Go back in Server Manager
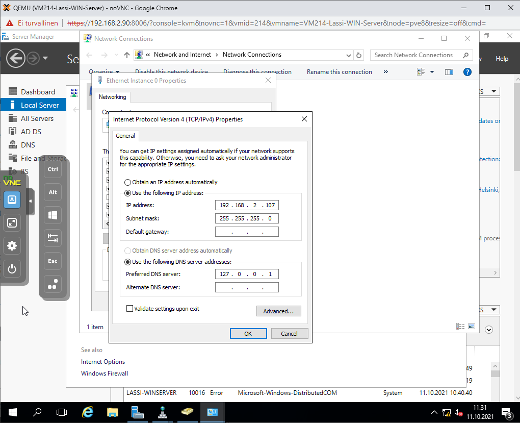The width and height of the screenshot is (520, 423). pyautogui.click(x=16, y=59)
